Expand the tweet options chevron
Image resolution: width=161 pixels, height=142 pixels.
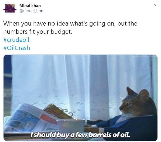[x=156, y=5]
